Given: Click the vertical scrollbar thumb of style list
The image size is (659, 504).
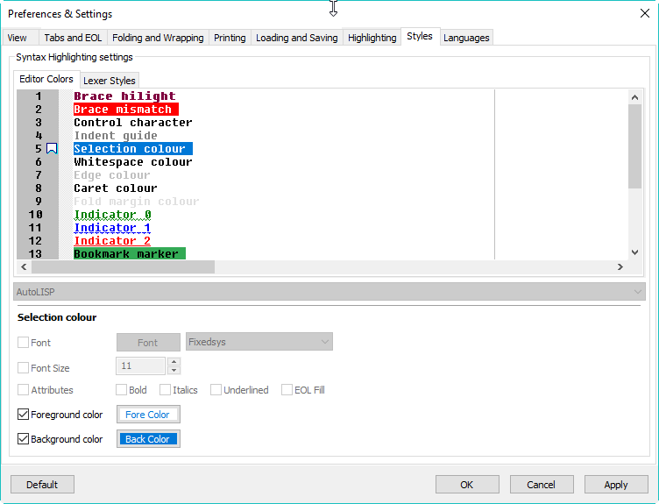Looking at the screenshot, I should [634, 146].
